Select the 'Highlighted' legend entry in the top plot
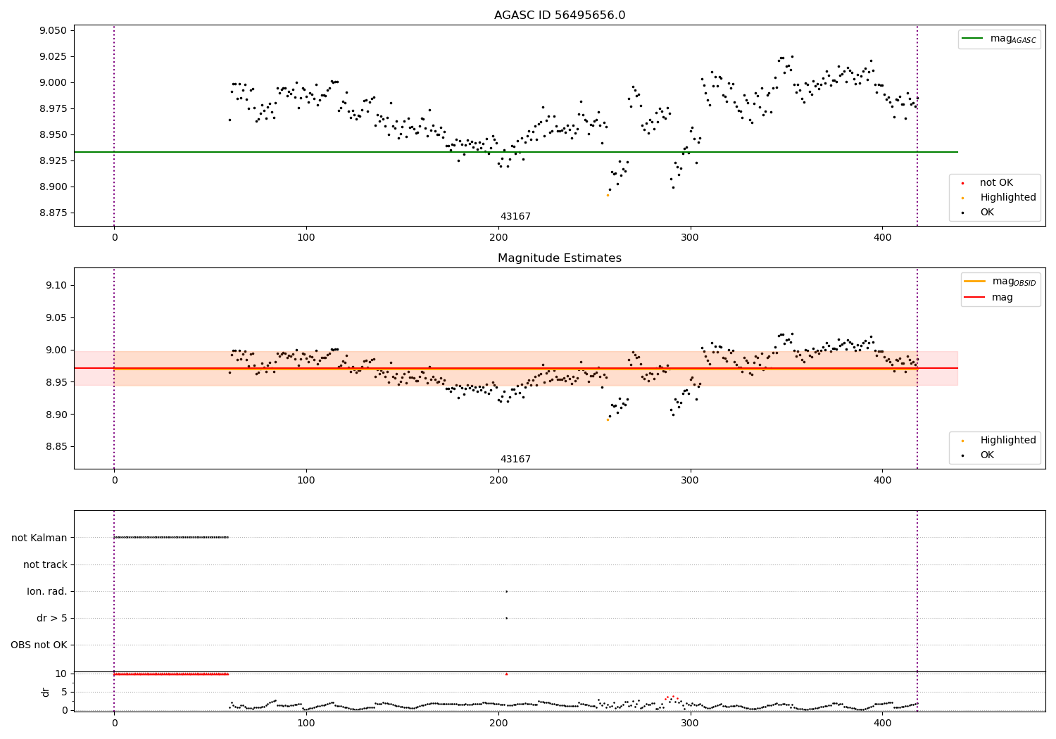Viewport: 1056px width, 739px height. [1008, 198]
